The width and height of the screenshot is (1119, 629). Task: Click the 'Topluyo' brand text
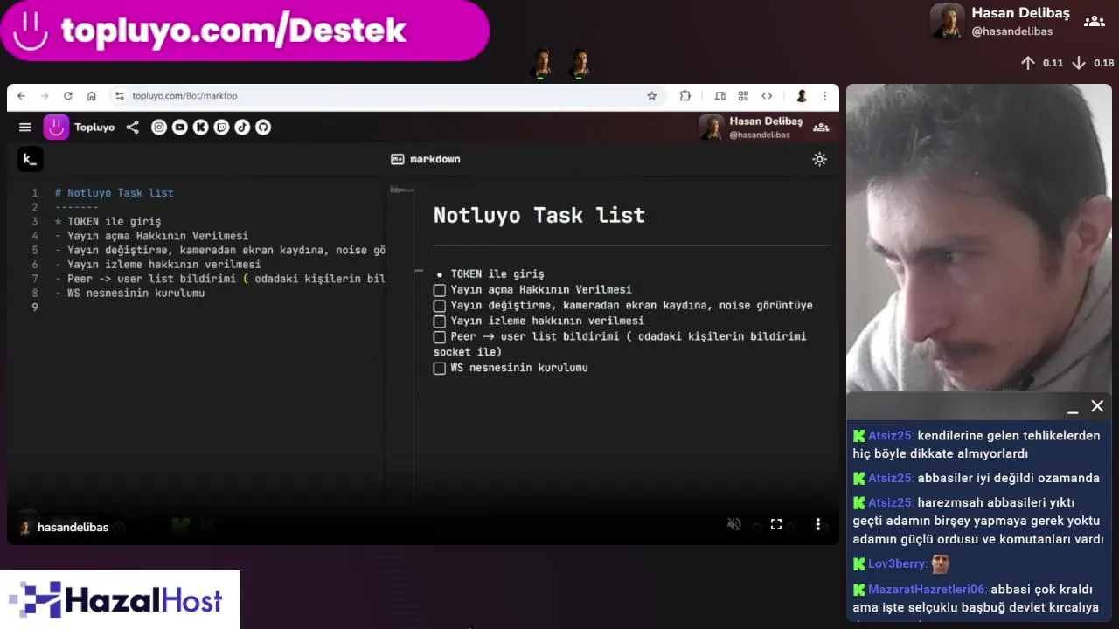coord(94,128)
